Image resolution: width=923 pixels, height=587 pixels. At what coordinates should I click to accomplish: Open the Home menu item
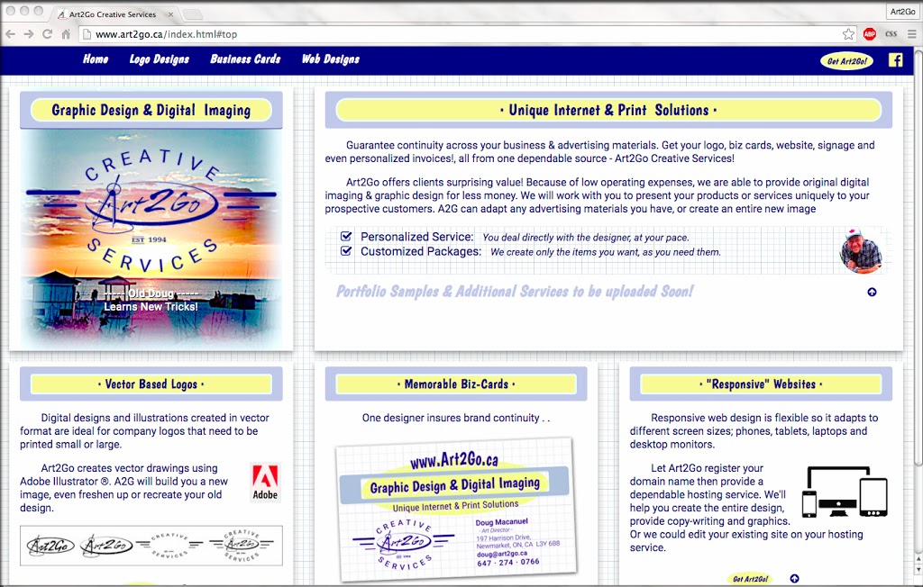96,59
